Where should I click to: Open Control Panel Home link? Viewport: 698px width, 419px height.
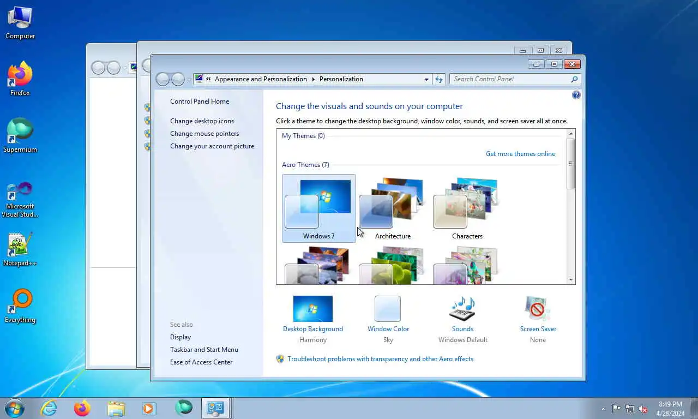(200, 101)
